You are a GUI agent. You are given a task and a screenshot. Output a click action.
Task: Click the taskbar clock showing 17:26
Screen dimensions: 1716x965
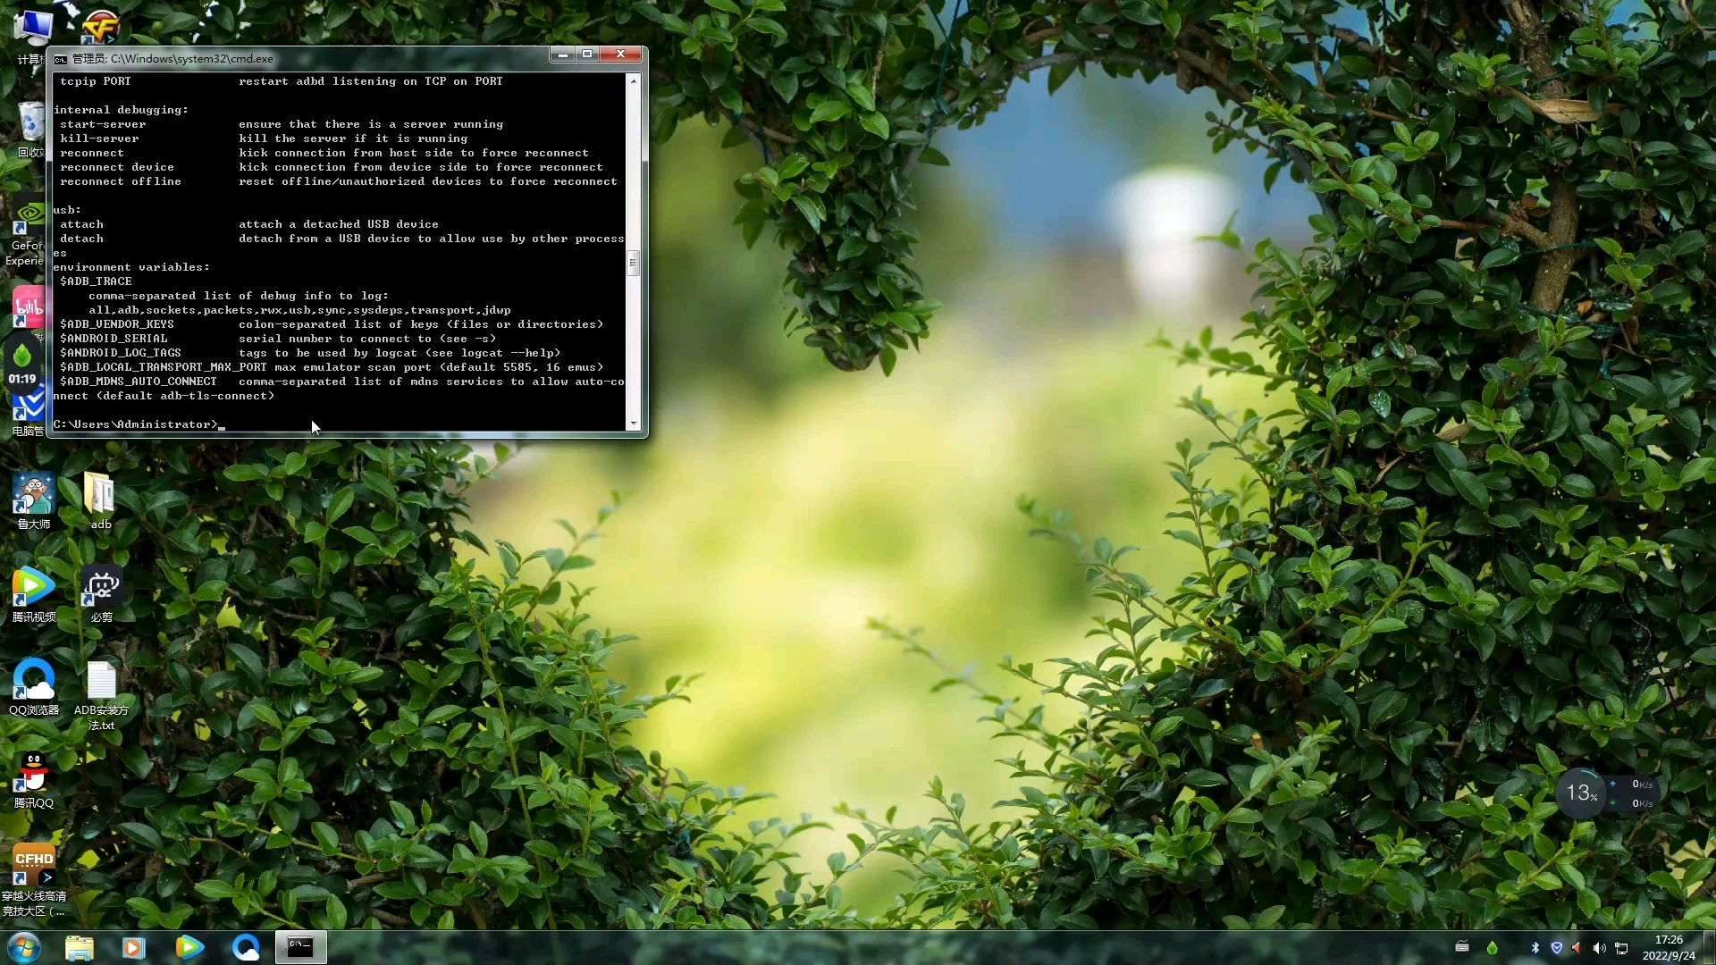(x=1668, y=947)
